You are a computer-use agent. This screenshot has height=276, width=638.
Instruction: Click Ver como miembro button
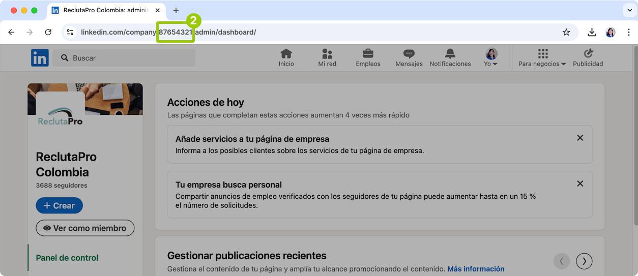(x=85, y=228)
